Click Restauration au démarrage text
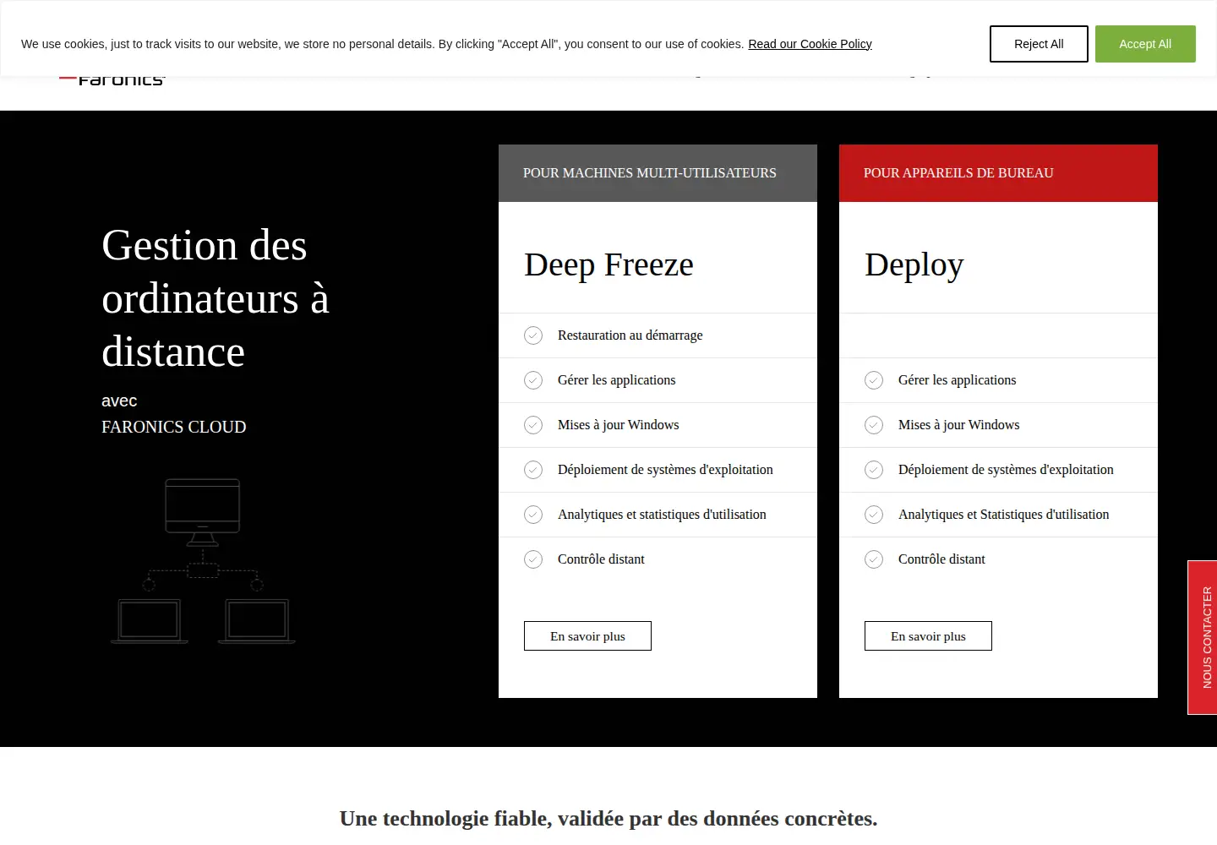The width and height of the screenshot is (1217, 845). click(630, 335)
